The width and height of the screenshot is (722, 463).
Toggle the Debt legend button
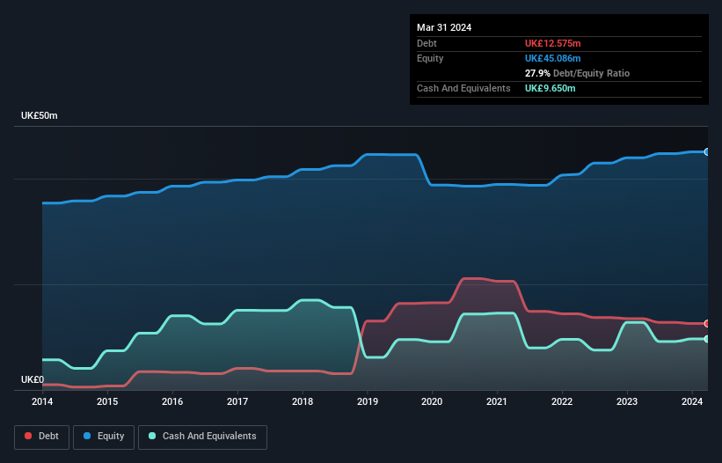42,437
